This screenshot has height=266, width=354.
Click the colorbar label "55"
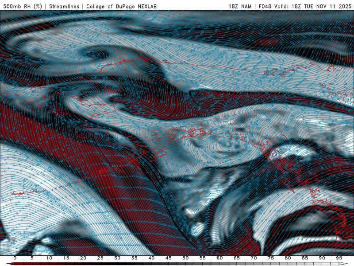[x=203, y=258]
